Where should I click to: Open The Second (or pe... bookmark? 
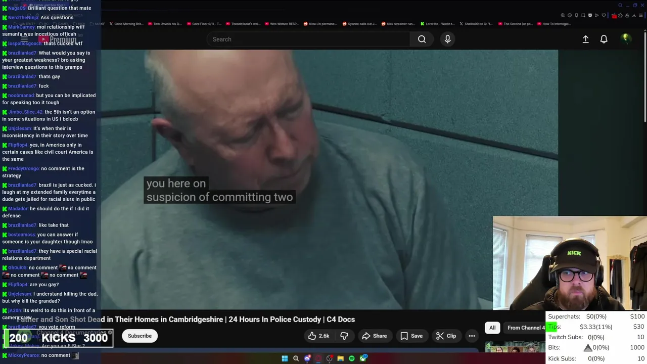click(x=515, y=24)
